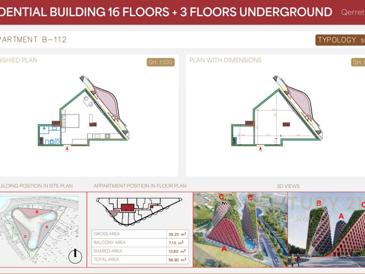The height and width of the screenshot is (274, 365).
Task: Select the bathroom in the finished plan
Action: click(x=49, y=135)
